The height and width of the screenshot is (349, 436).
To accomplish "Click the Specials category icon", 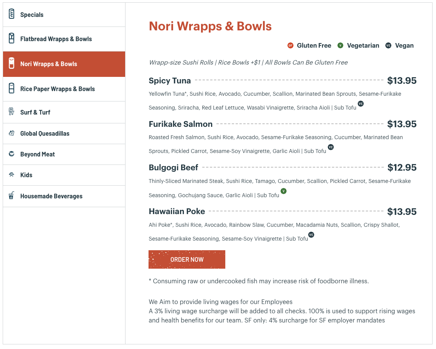I will [12, 14].
